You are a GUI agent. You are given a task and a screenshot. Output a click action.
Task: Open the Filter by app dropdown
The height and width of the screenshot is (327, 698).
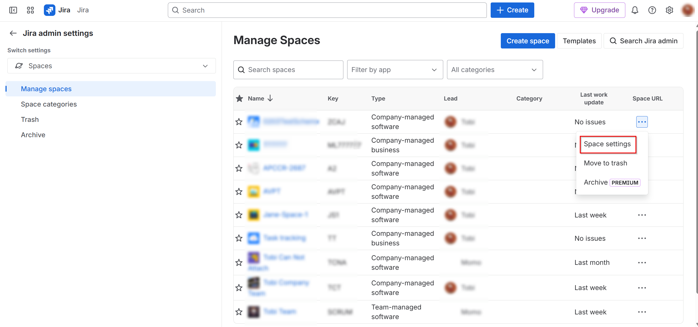pos(395,70)
